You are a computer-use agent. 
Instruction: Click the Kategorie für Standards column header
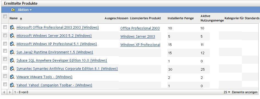tap(242, 18)
